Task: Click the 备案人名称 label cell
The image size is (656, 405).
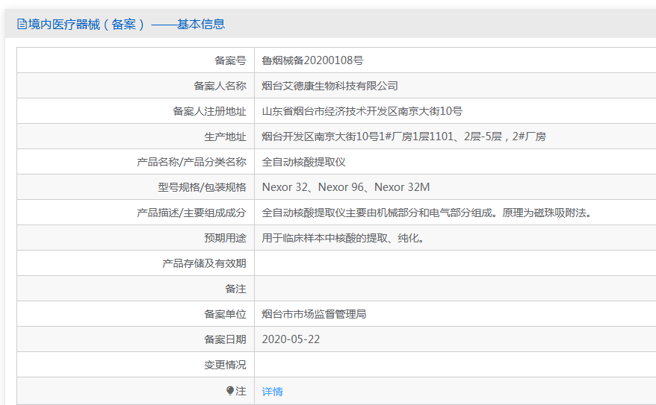Action: pyautogui.click(x=135, y=86)
